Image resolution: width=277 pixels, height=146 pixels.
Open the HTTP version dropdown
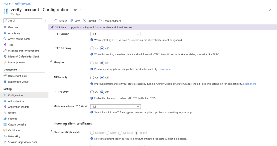tap(116, 34)
